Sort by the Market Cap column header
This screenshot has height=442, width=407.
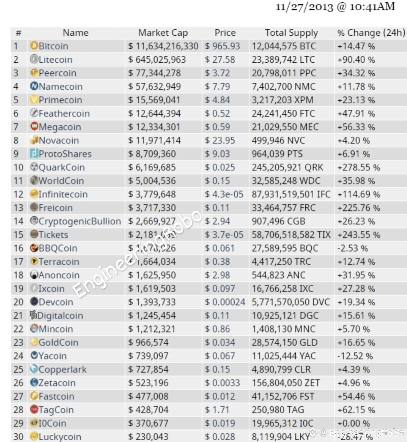pos(163,33)
